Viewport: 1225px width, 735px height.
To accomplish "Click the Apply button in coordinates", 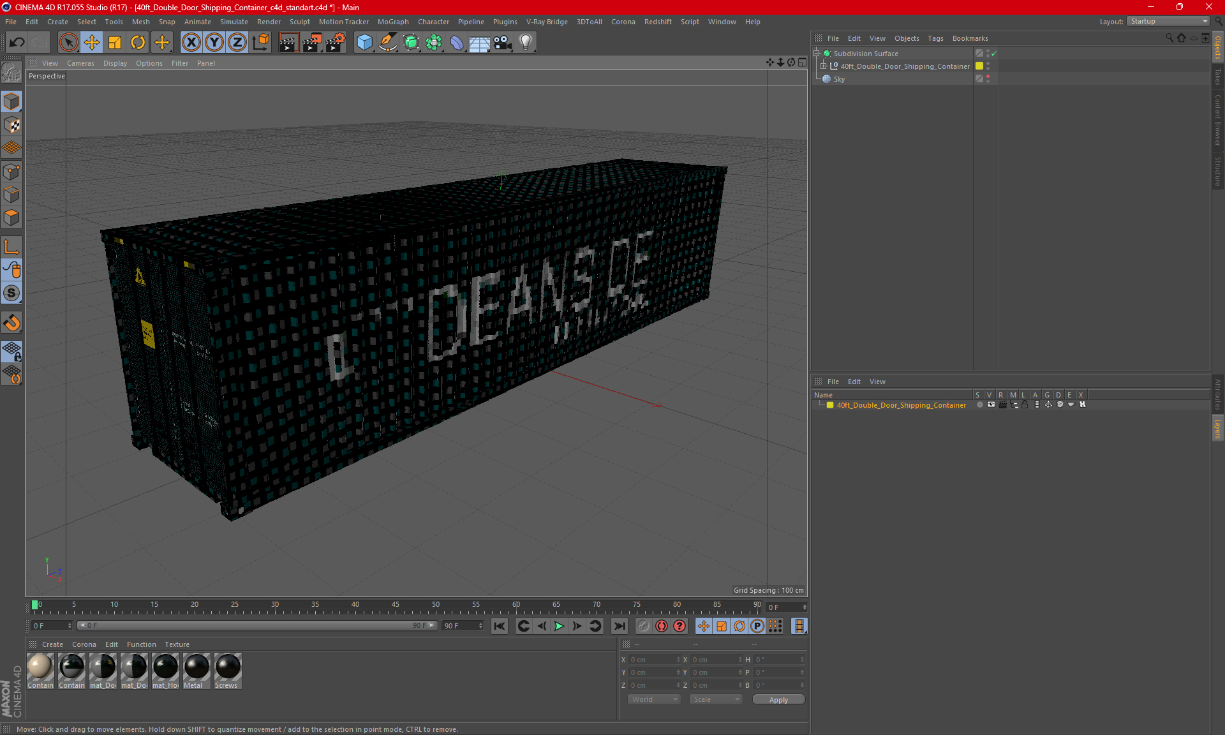I will pyautogui.click(x=778, y=700).
